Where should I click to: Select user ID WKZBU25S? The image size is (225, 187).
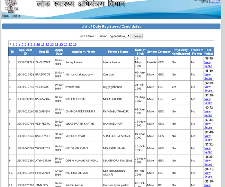click(x=43, y=148)
